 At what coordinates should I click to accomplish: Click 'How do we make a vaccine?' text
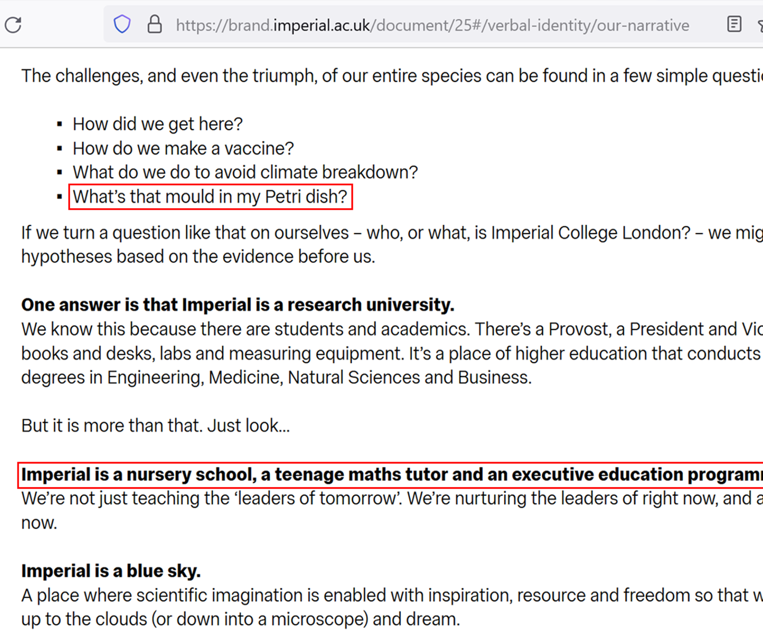click(x=183, y=148)
